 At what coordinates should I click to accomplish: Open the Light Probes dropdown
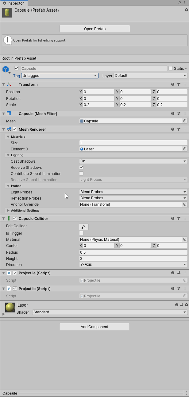[x=133, y=192]
